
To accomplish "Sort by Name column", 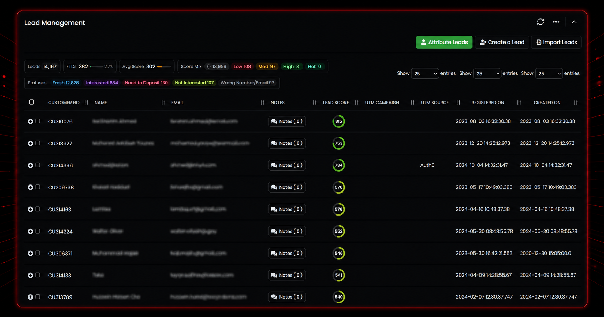I will (163, 103).
